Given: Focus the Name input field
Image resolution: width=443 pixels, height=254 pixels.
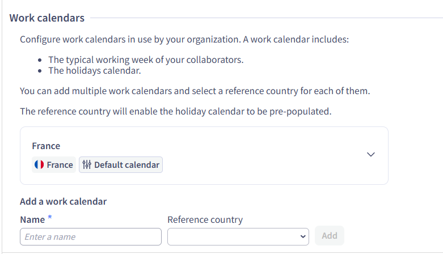Looking at the screenshot, I should pyautogui.click(x=91, y=236).
